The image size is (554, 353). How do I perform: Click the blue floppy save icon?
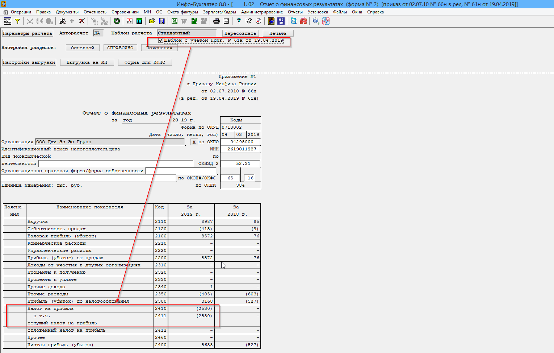161,21
